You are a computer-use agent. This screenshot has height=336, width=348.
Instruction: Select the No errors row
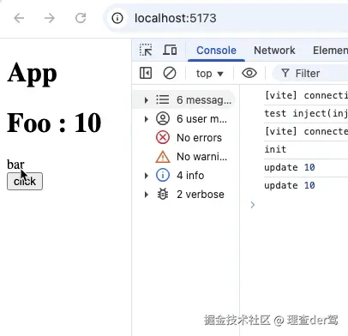point(184,138)
